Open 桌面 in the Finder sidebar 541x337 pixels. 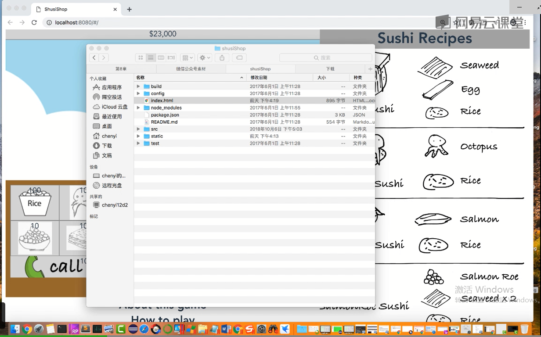(107, 126)
